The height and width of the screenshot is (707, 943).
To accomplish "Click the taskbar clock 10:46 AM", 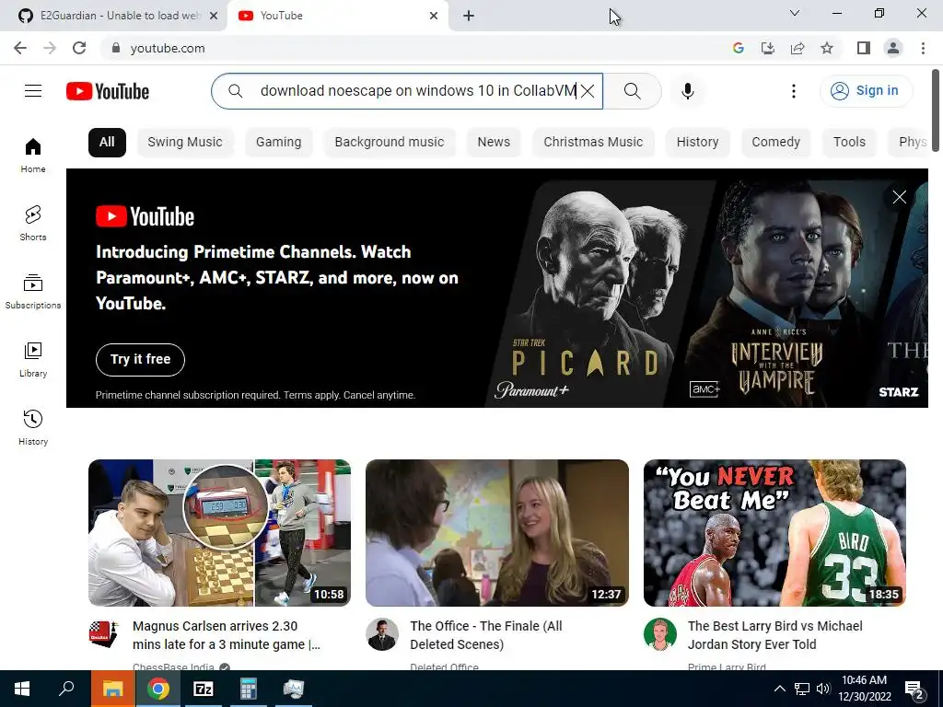I will pyautogui.click(x=864, y=689).
